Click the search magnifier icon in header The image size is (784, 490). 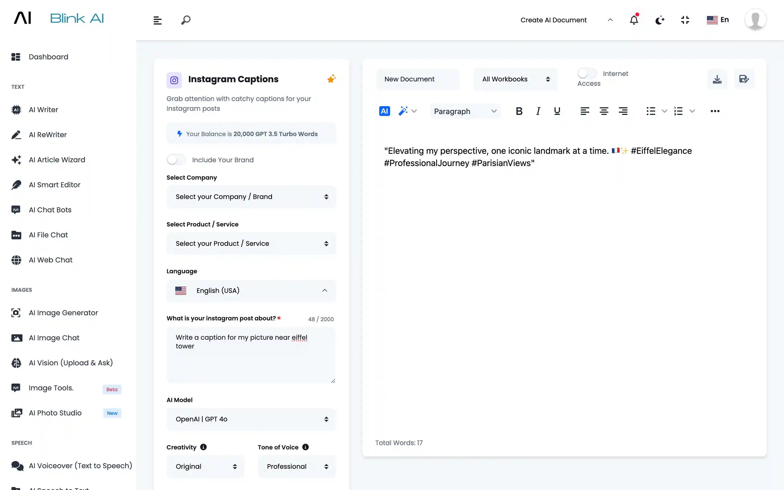(x=186, y=20)
